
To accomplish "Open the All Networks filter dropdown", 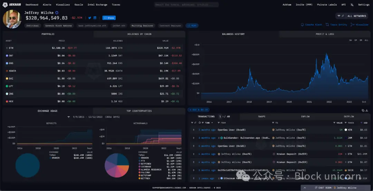I will tap(352, 16).
